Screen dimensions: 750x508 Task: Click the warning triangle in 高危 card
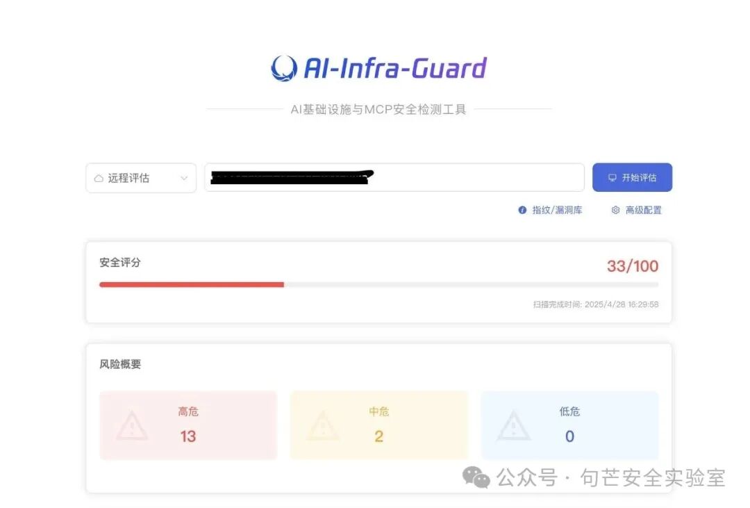coord(132,425)
